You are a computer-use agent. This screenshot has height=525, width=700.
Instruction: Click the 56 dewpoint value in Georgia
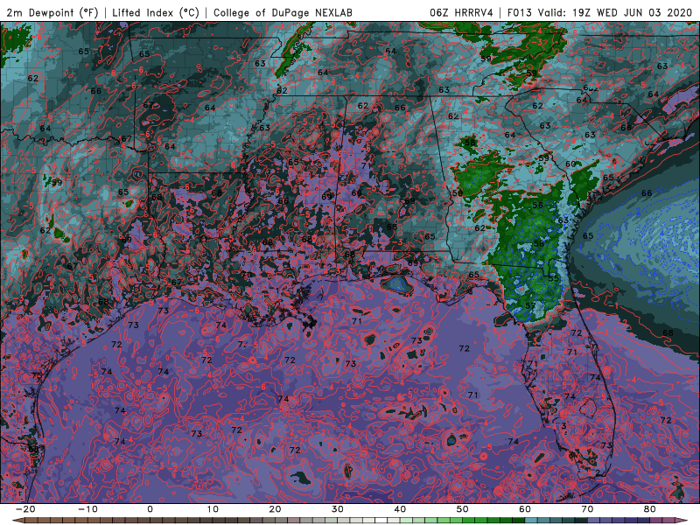(537, 205)
